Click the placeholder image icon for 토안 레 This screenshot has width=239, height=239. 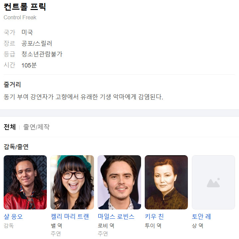click(213, 182)
